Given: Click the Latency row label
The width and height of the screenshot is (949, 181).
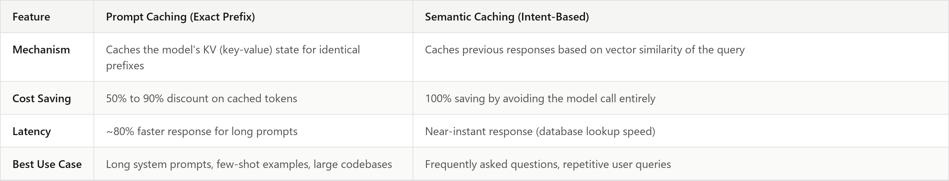Looking at the screenshot, I should tap(32, 131).
